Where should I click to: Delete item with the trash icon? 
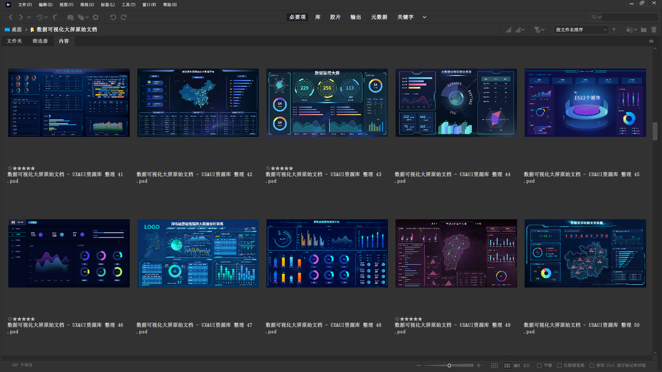point(654,30)
